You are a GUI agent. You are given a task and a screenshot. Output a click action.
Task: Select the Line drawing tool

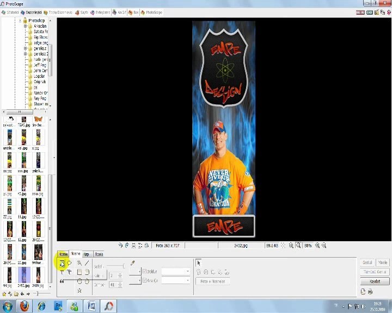tap(87, 263)
